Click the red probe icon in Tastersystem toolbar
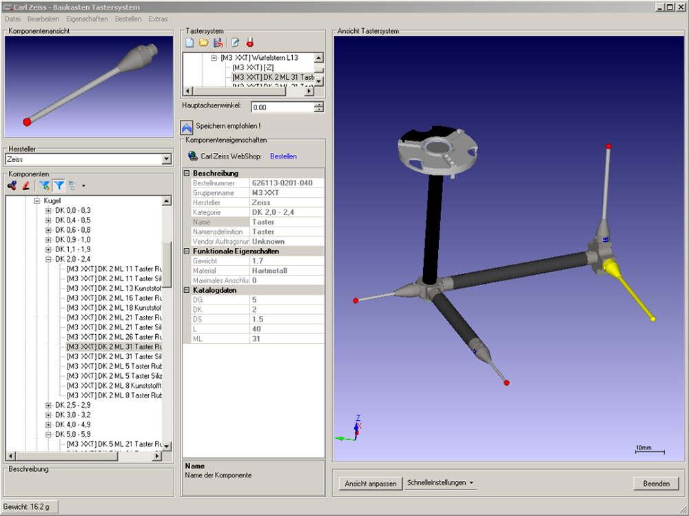The width and height of the screenshot is (689, 516). 250,43
